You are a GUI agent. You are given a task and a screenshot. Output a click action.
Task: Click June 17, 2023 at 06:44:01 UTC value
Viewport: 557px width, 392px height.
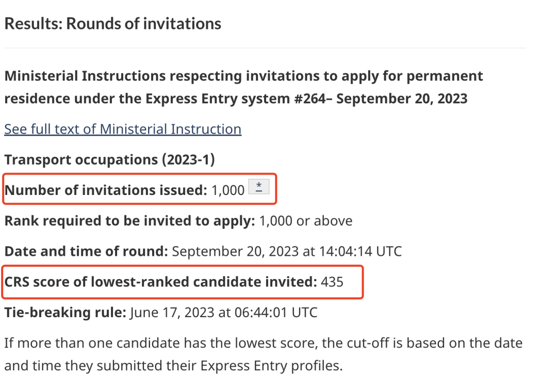[x=224, y=313]
